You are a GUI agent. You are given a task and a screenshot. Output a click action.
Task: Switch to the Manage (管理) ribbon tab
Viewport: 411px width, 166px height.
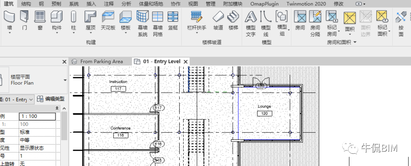tap(210, 4)
